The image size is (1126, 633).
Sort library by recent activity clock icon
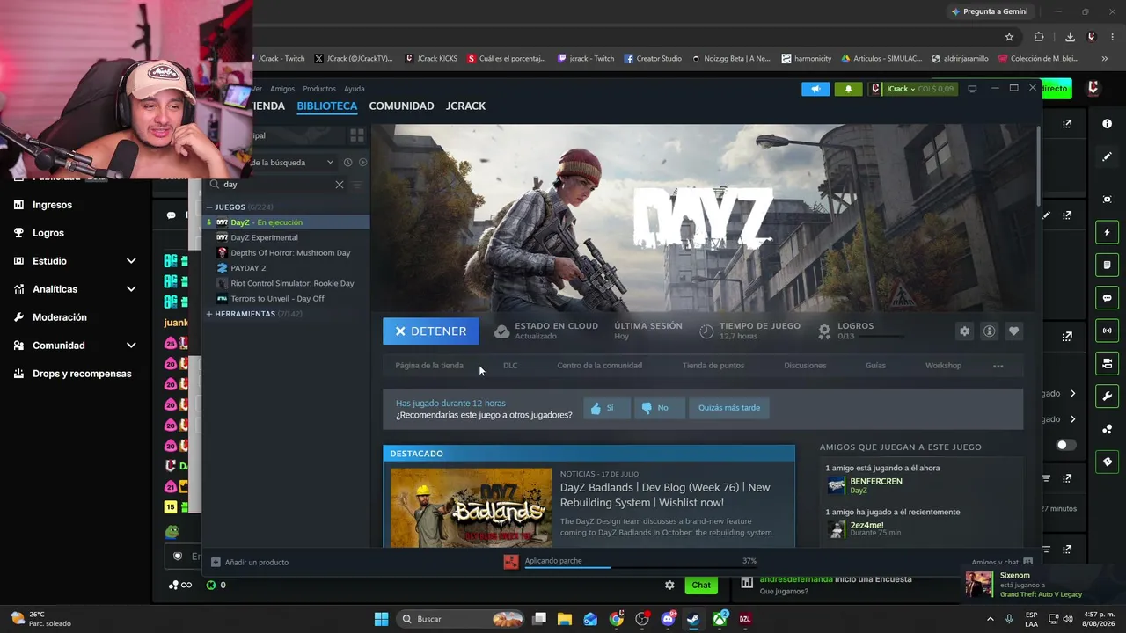click(x=347, y=163)
